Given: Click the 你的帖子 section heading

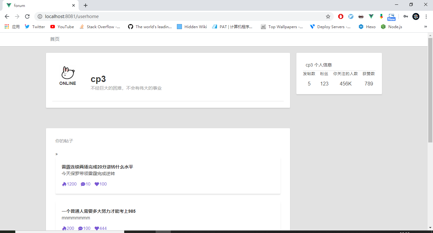Looking at the screenshot, I should (64, 141).
